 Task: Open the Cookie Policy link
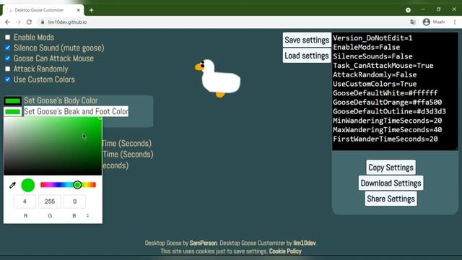285,251
